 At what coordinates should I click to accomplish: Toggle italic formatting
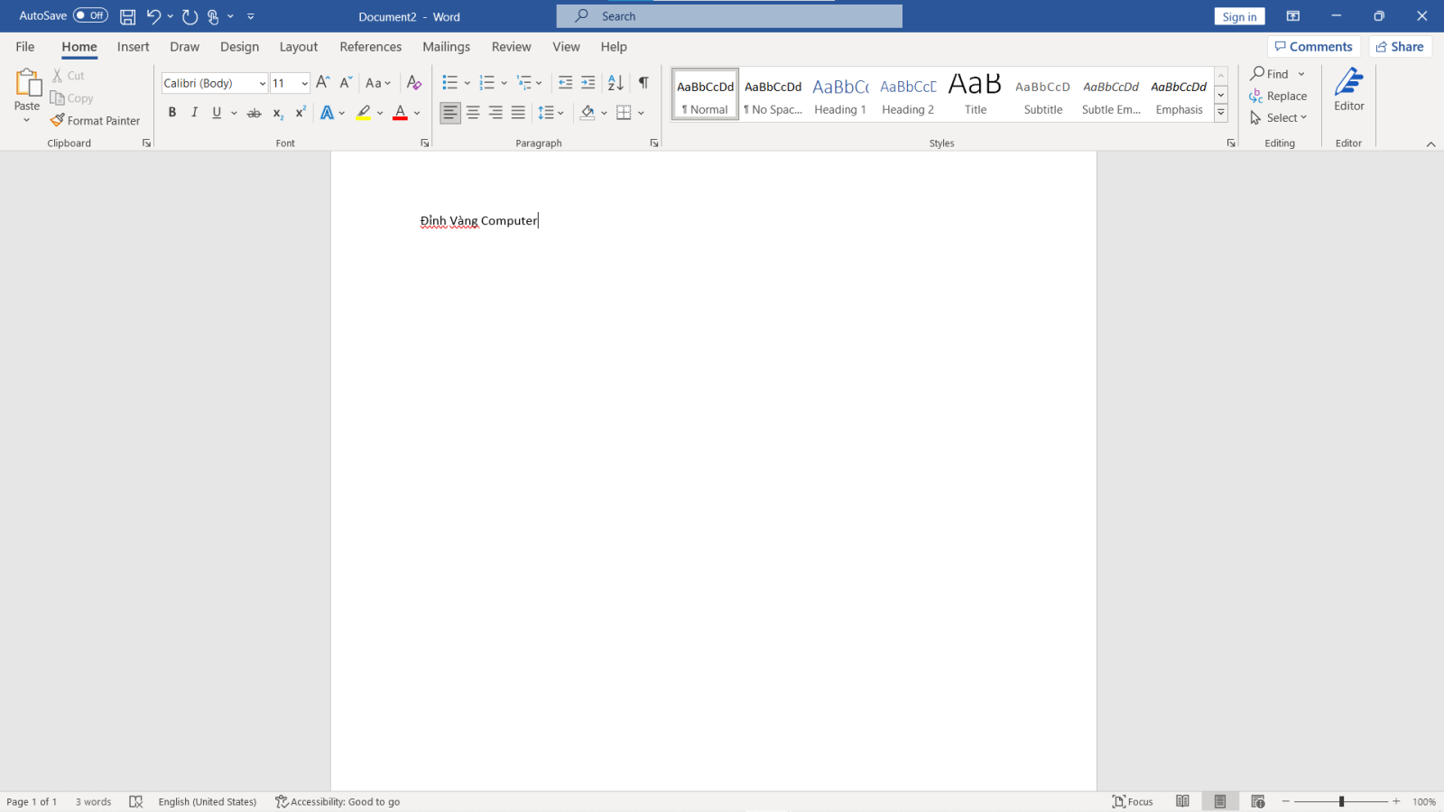coord(194,113)
